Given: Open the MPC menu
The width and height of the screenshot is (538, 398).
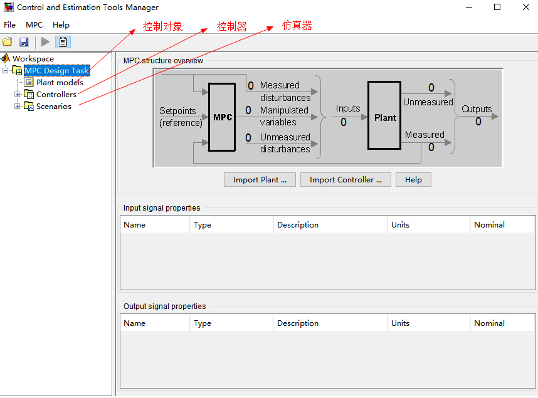Looking at the screenshot, I should coord(34,25).
